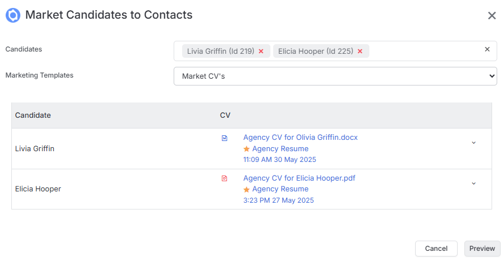
Task: Click the Cancel button
Action: click(436, 249)
